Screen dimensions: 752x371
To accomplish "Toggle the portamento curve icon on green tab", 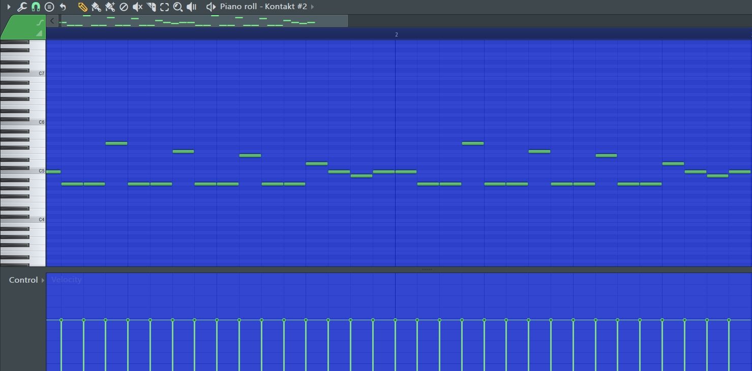I will [39, 22].
